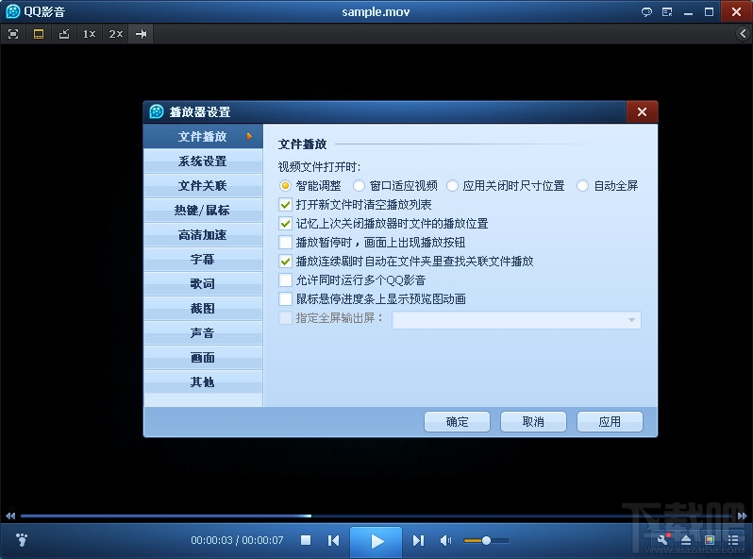Click the QQ影音 logo in title bar
Screen dimensions: 753x559
click(x=13, y=11)
